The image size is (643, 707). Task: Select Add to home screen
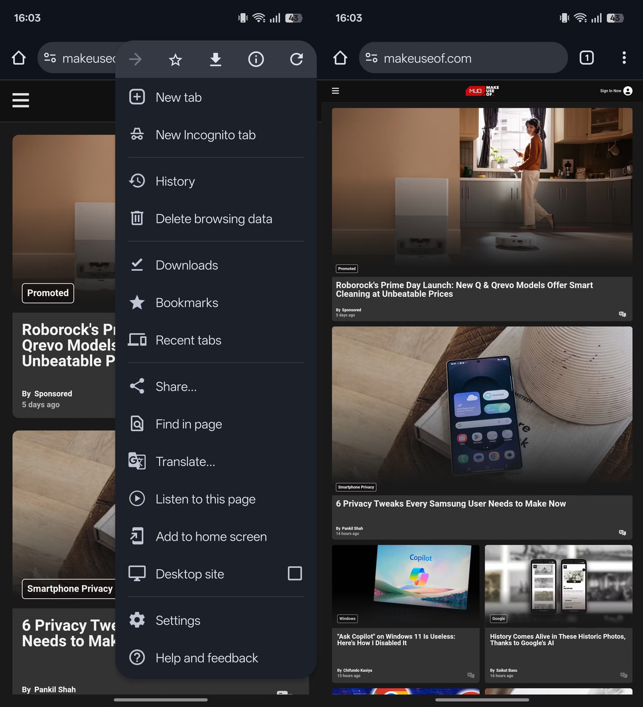point(216,537)
